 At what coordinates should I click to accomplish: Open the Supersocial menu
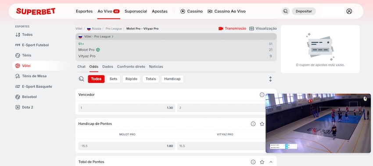click(136, 11)
